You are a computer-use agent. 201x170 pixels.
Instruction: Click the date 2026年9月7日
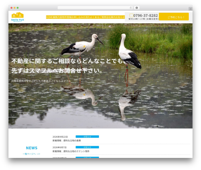pos(59,147)
